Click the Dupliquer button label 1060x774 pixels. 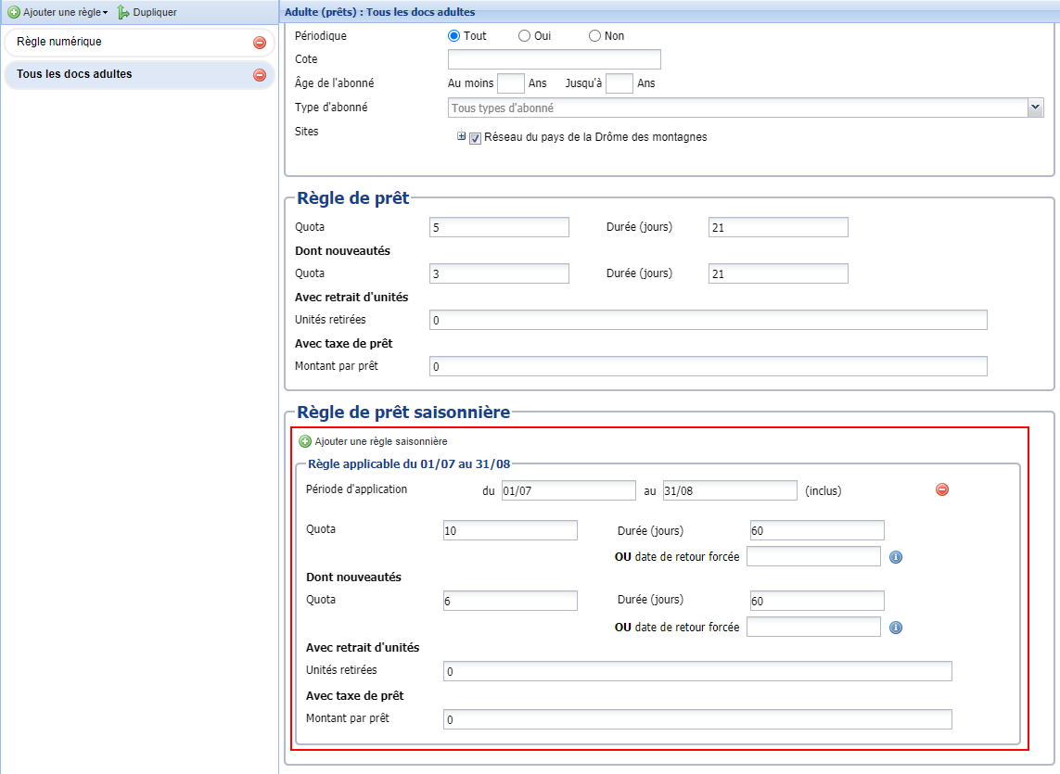(155, 12)
